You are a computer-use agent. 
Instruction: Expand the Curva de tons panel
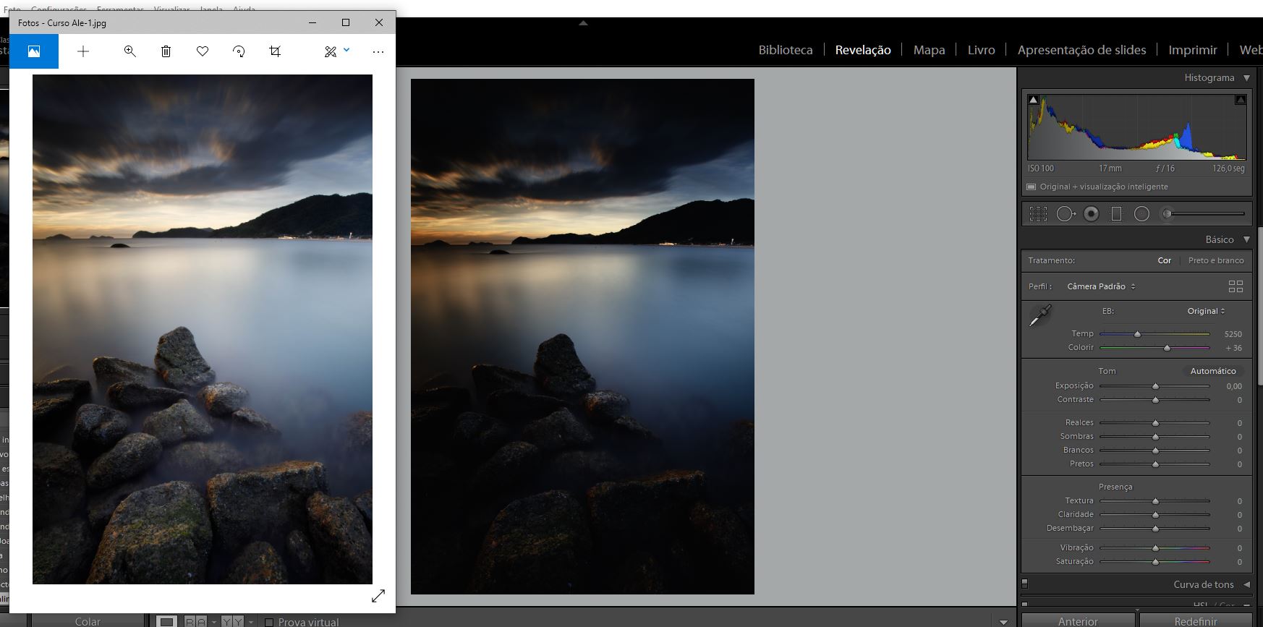click(x=1246, y=584)
